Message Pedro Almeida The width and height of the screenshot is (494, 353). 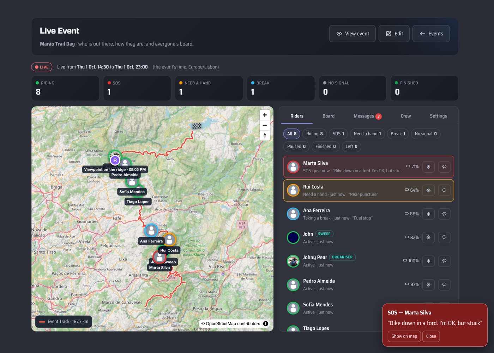point(444,285)
